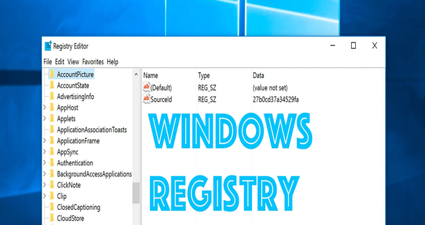The image size is (425, 225).
Task: Click the (Default) string value icon
Action: [146, 87]
